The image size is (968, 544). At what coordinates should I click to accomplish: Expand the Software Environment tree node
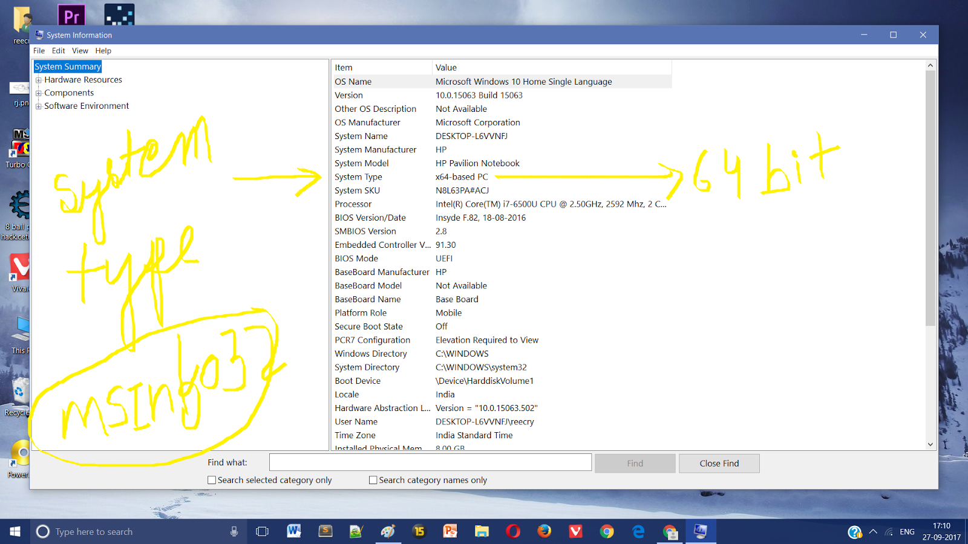39,106
